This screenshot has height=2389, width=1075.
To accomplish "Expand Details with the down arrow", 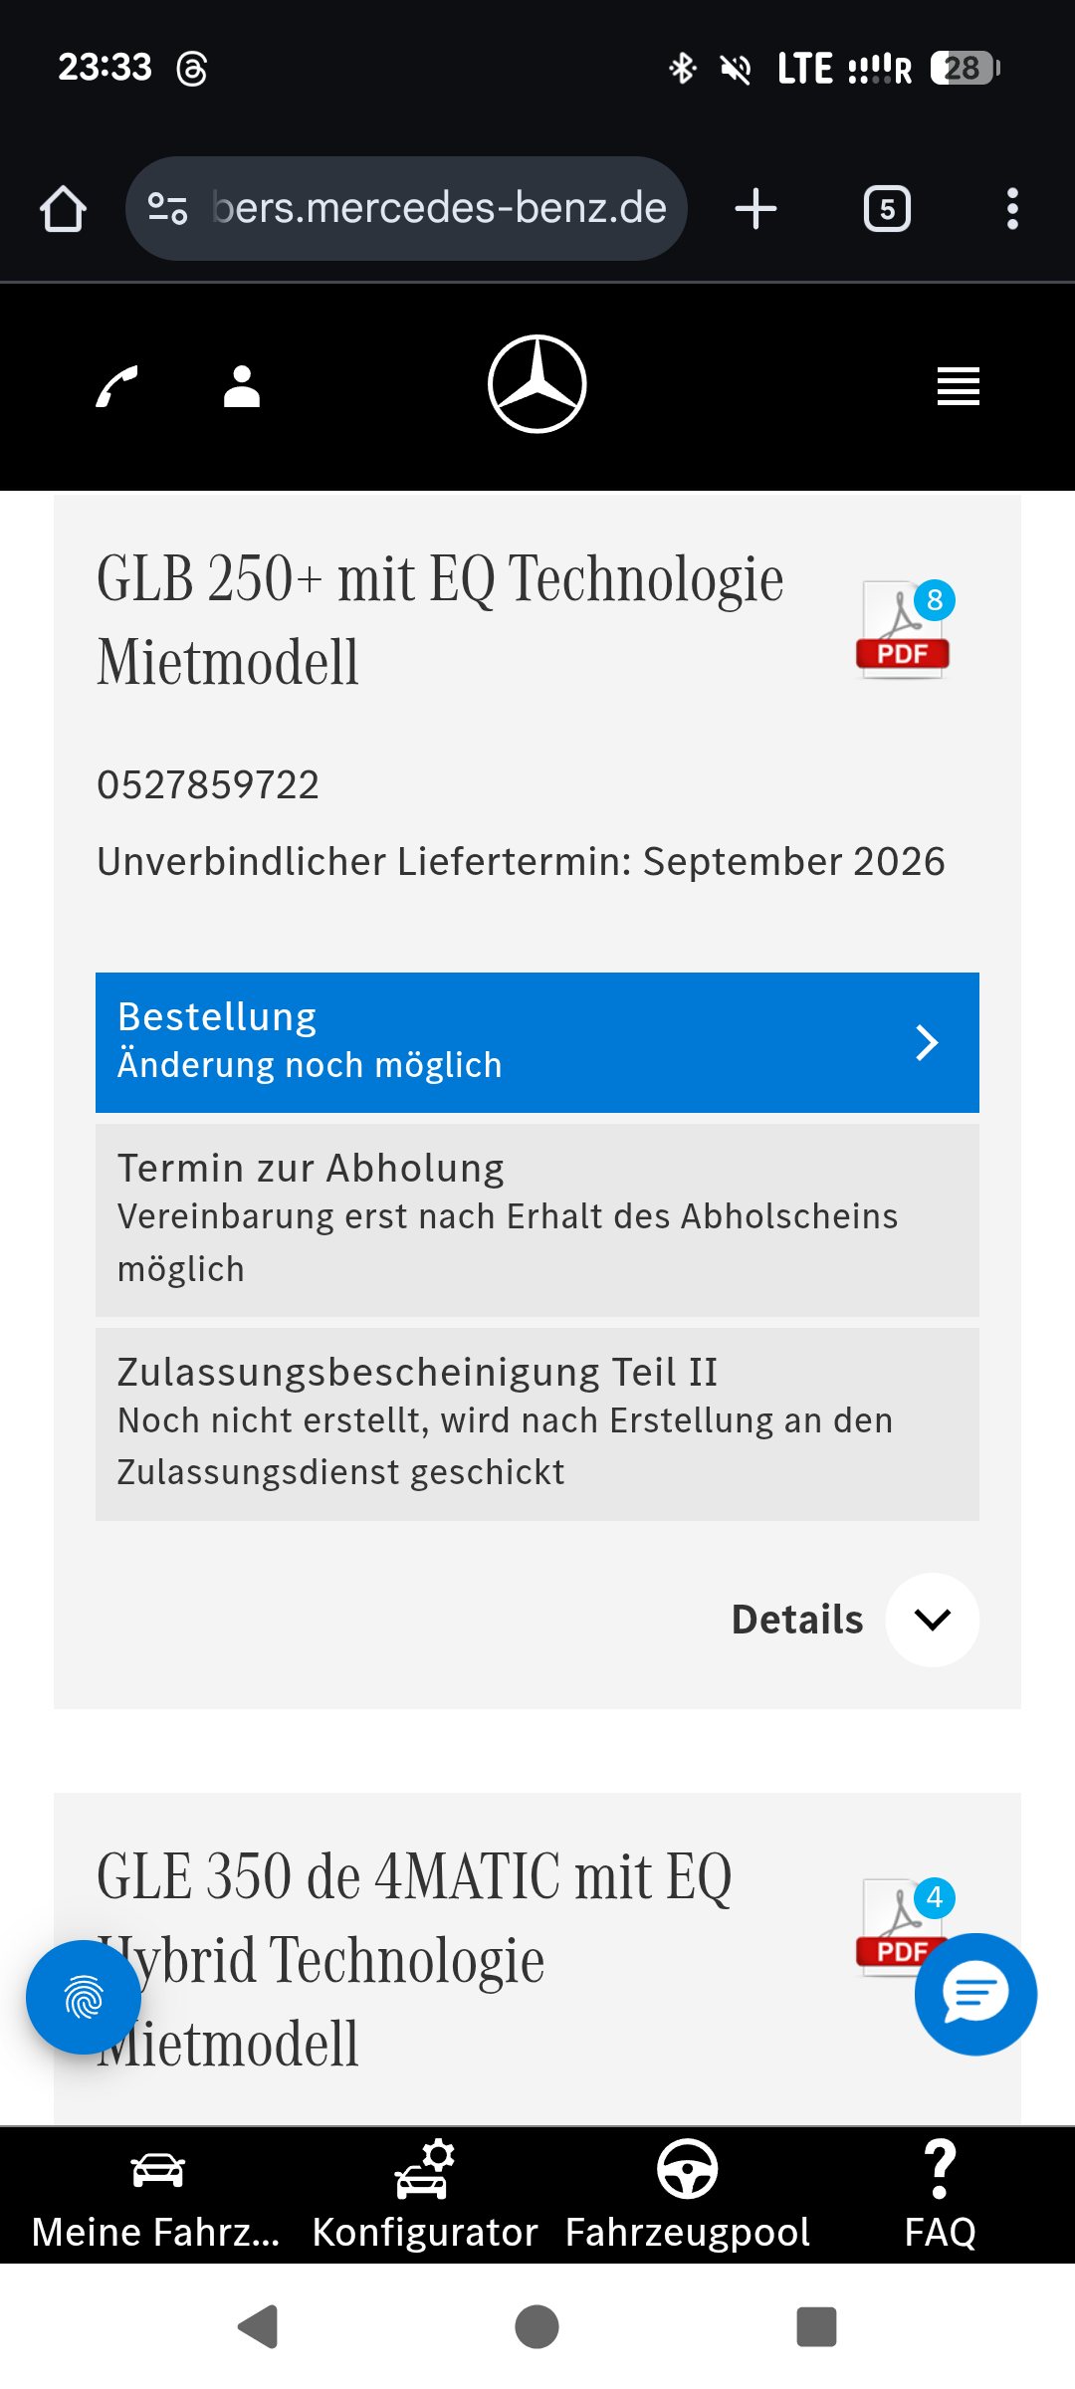I will 932,1620.
